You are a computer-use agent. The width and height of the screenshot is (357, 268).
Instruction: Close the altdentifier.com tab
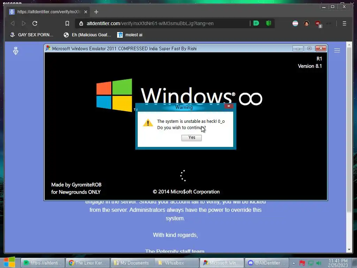(86, 12)
